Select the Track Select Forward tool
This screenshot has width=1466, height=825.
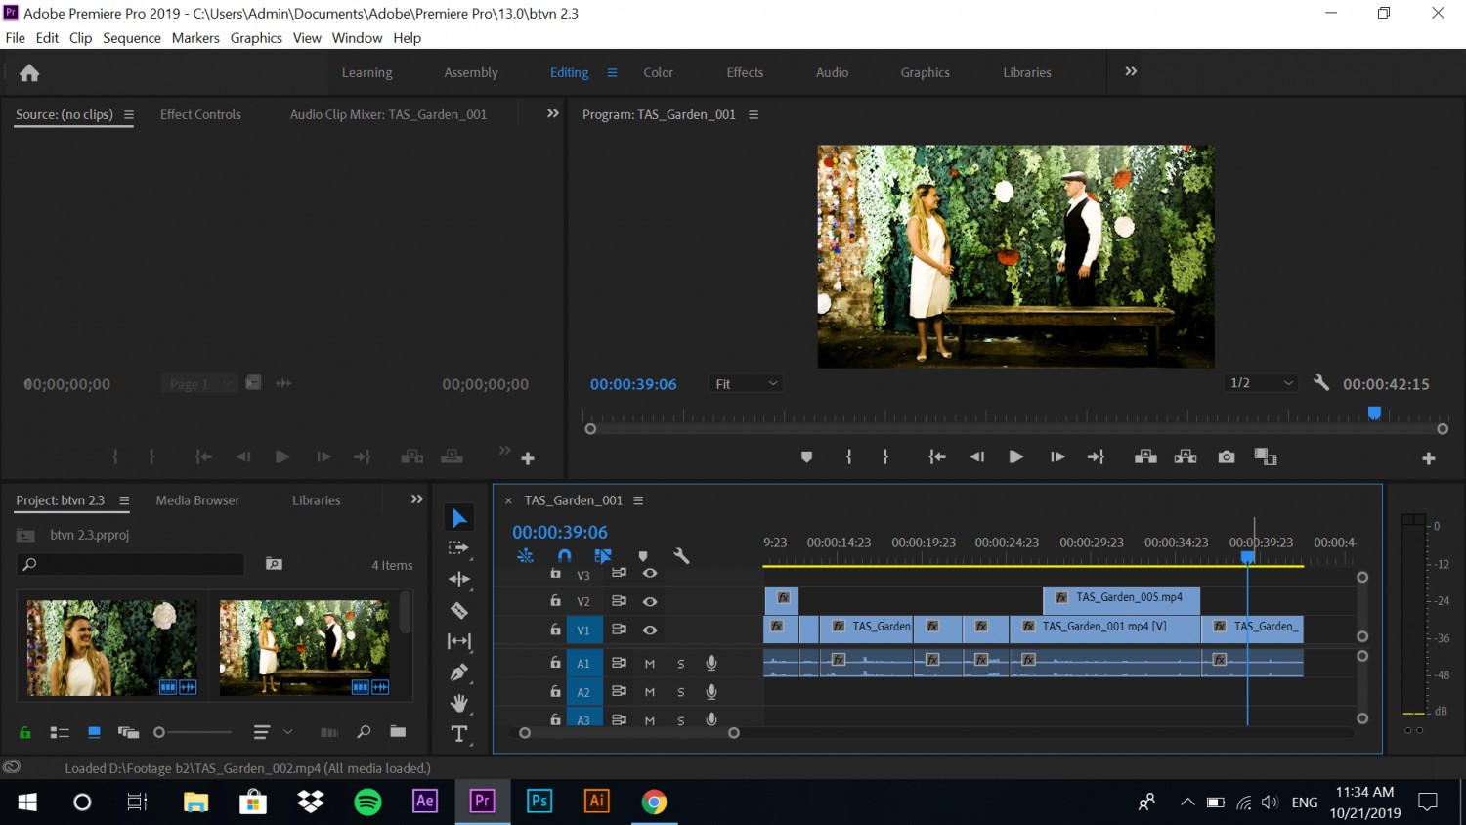(458, 548)
